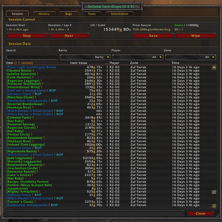Select [Plans: Light Earthforged Blade] item

point(31,67)
